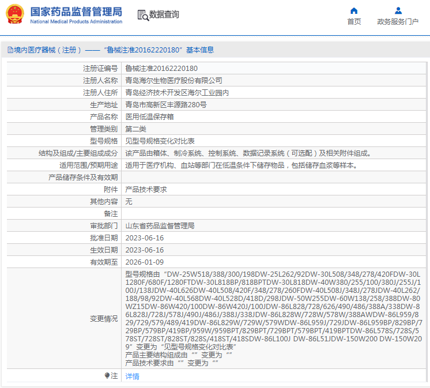Click the 政务服务门户 user icon
The height and width of the screenshot is (388, 430).
tap(398, 11)
